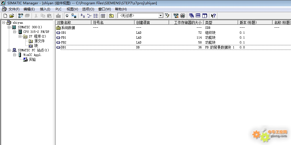
Task: Collapse the S7 程序(2) node
Action: (x=20, y=37)
